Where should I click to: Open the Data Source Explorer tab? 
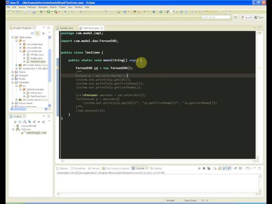pyautogui.click(x=116, y=168)
